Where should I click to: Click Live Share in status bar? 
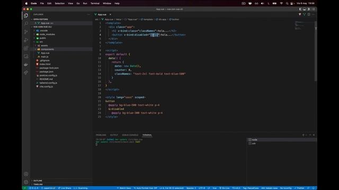point(65,188)
